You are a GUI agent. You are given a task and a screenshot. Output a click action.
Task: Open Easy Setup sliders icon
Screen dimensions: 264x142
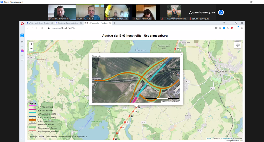[242, 28]
